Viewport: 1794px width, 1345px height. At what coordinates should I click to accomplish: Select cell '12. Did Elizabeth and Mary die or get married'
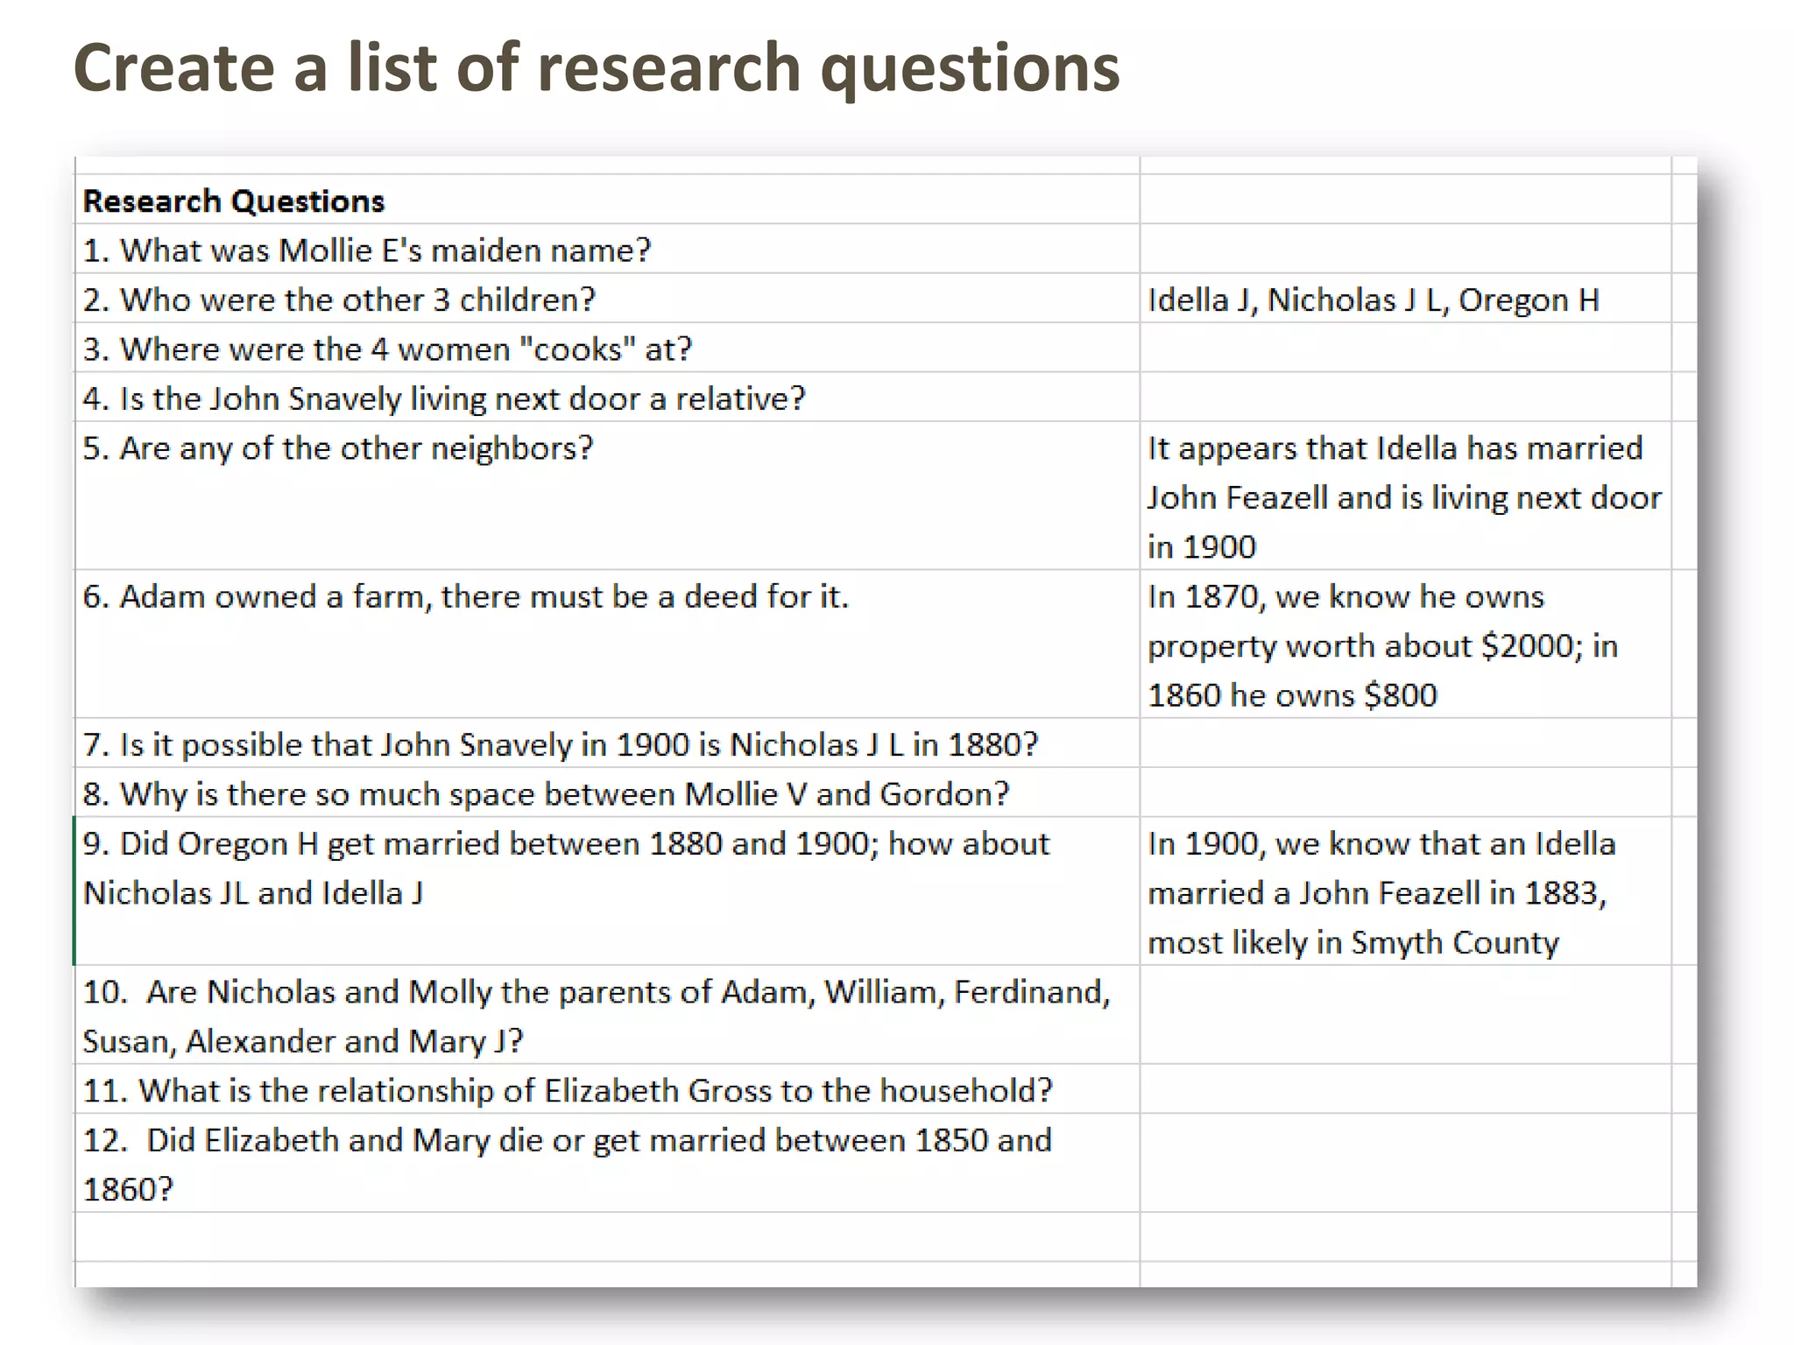607,1163
